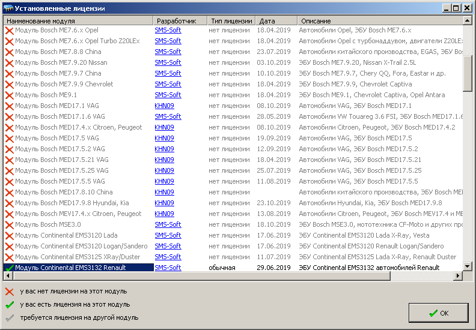Click the window title bar app icon
The height and width of the screenshot is (330, 476).
(x=8, y=8)
